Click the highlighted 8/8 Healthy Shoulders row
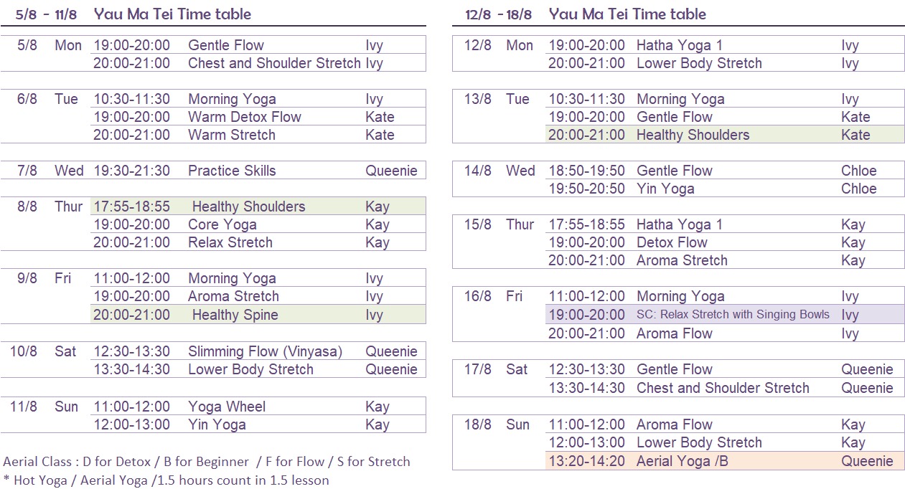This screenshot has height=489, width=905. coord(258,206)
